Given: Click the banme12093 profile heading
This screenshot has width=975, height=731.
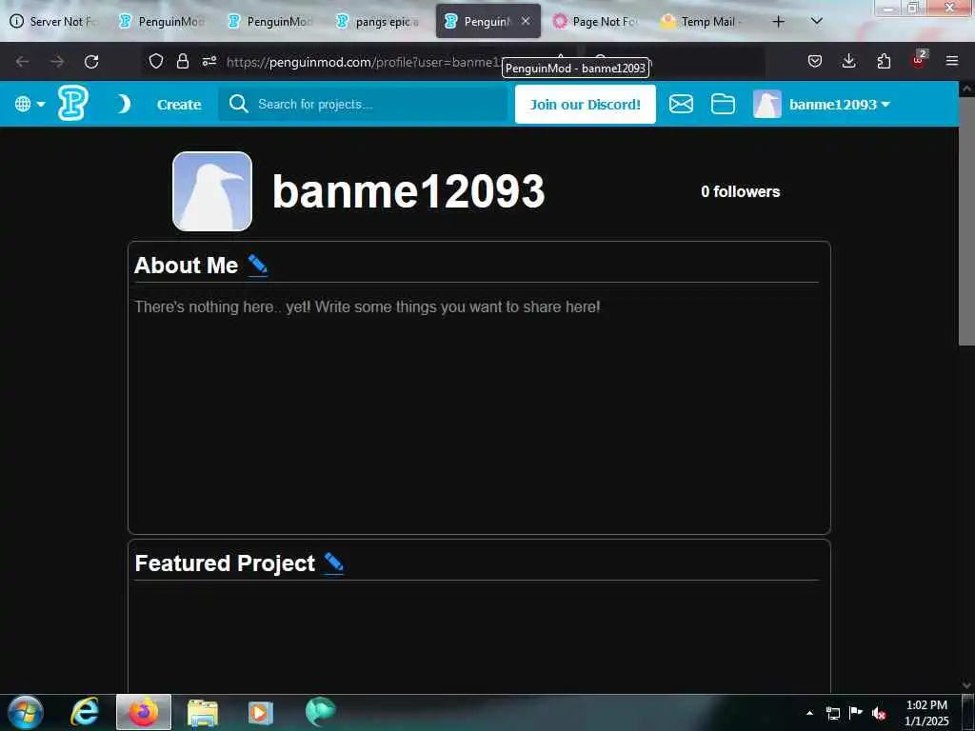Looking at the screenshot, I should (408, 190).
